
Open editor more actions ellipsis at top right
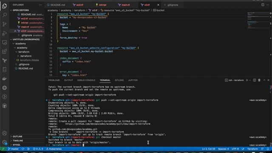268,5
